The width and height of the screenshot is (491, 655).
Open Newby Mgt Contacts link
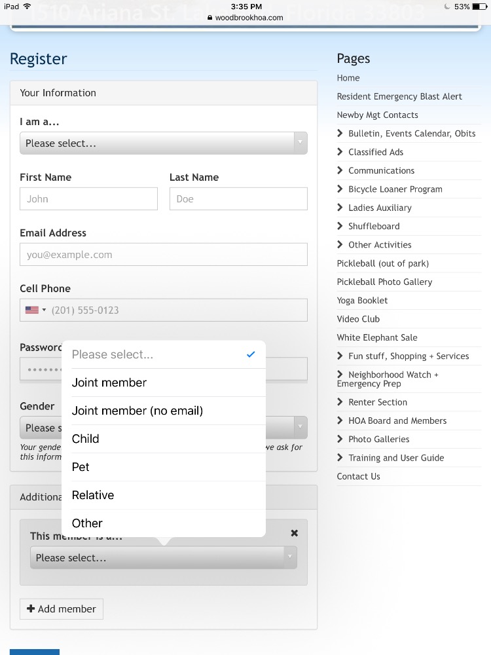(378, 115)
